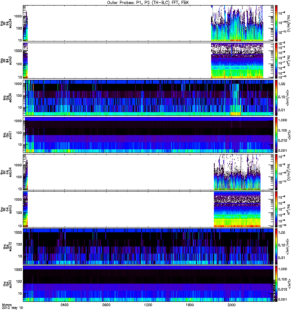Click the 0.100 value on the thb fbk scm1 color bar

pyautogui.click(x=283, y=131)
